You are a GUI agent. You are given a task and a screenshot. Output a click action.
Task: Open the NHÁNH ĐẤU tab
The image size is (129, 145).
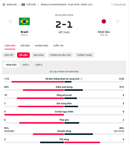[42, 46]
